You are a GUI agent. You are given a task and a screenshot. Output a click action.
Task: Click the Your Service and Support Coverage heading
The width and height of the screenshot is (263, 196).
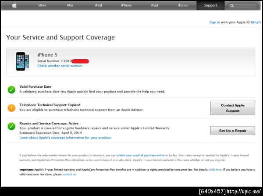60,37
